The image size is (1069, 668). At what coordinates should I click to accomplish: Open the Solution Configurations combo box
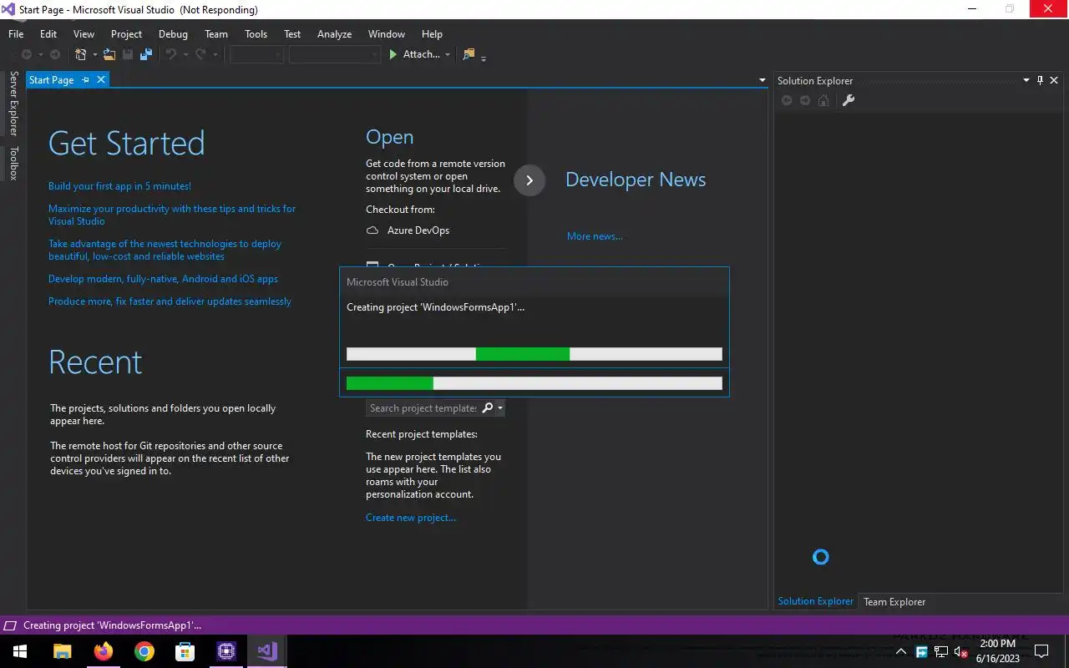coord(256,54)
